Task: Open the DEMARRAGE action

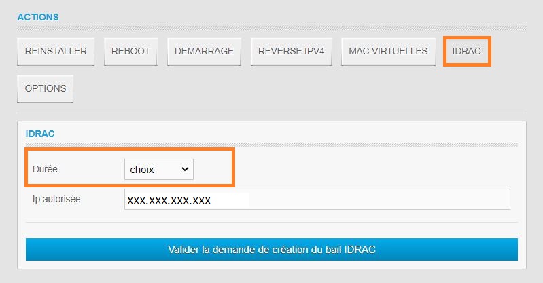Action: 204,51
